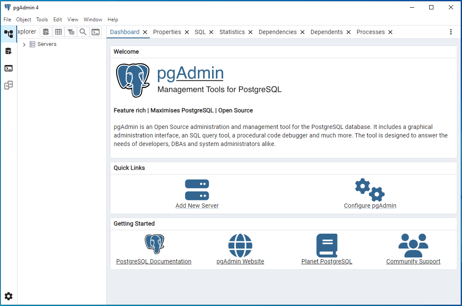Switch to the Properties tab

pyautogui.click(x=167, y=32)
